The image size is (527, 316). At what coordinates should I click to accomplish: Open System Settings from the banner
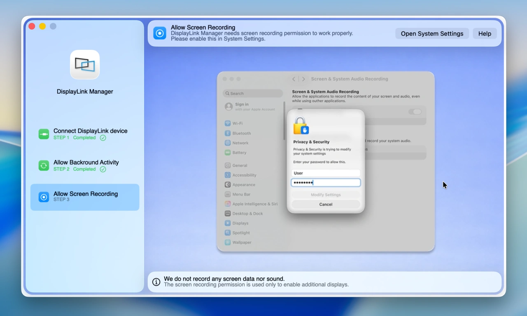(x=432, y=34)
